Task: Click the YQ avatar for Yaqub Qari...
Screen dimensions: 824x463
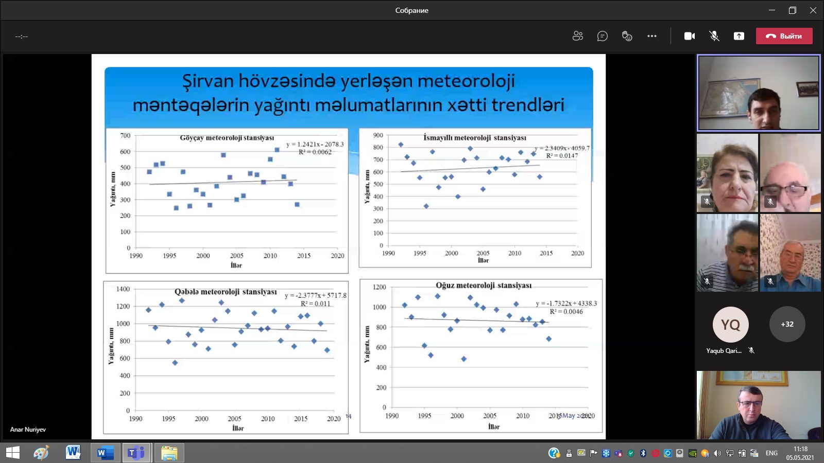Action: tap(730, 325)
